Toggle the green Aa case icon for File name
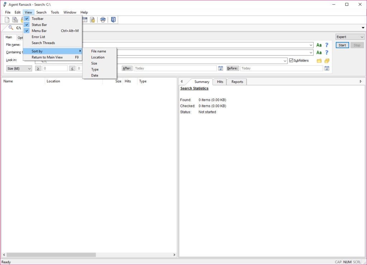The width and height of the screenshot is (367, 265). pos(319,45)
